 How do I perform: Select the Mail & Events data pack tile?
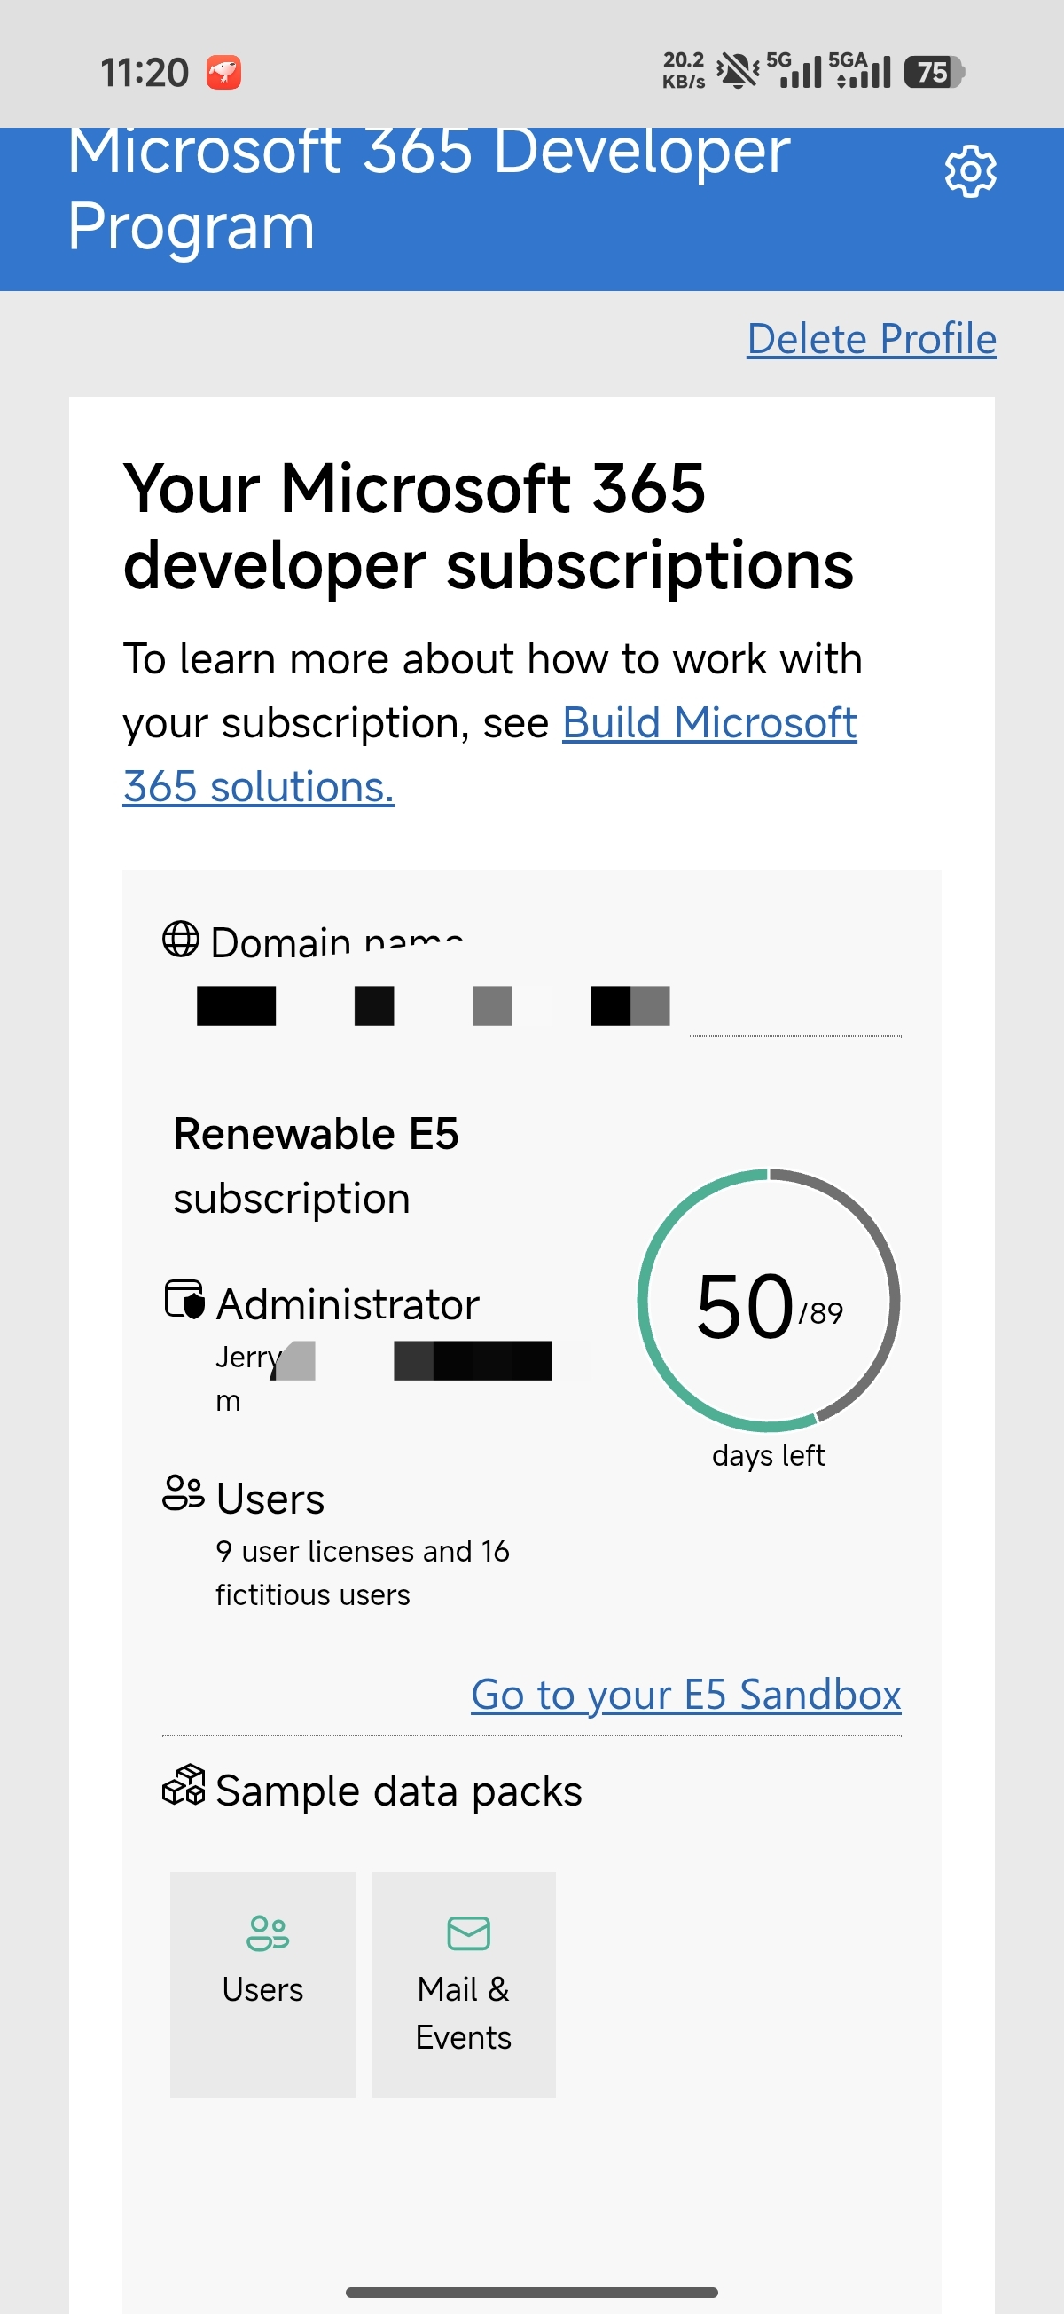point(464,1984)
